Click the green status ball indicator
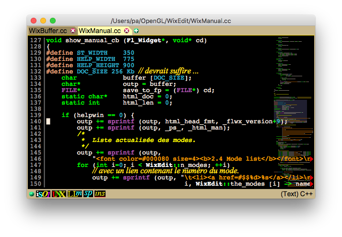This screenshot has height=237, width=342. (31, 194)
